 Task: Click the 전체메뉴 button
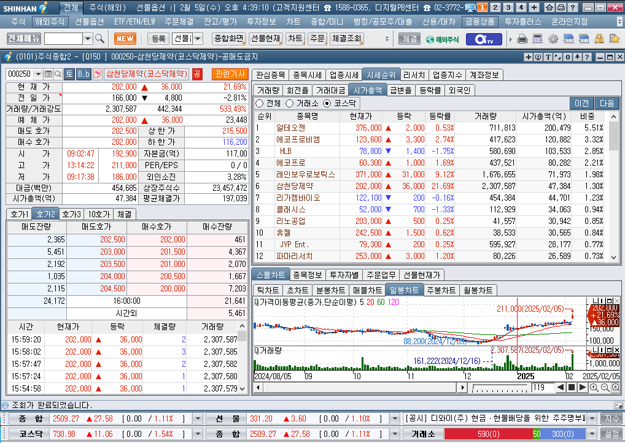pos(24,39)
